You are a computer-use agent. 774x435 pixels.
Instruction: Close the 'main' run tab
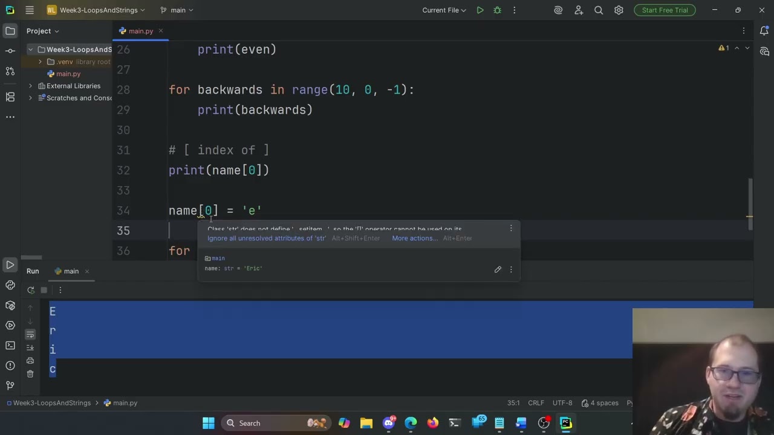pyautogui.click(x=86, y=271)
